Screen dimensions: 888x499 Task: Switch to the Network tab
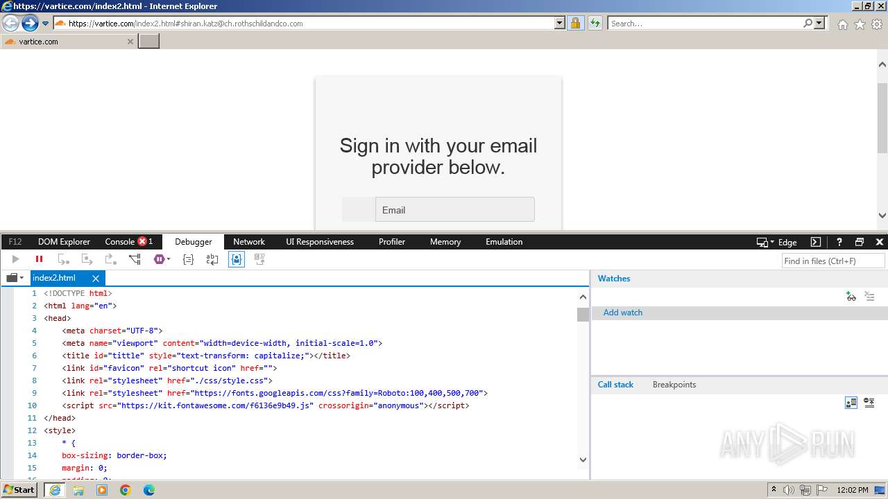coord(249,242)
